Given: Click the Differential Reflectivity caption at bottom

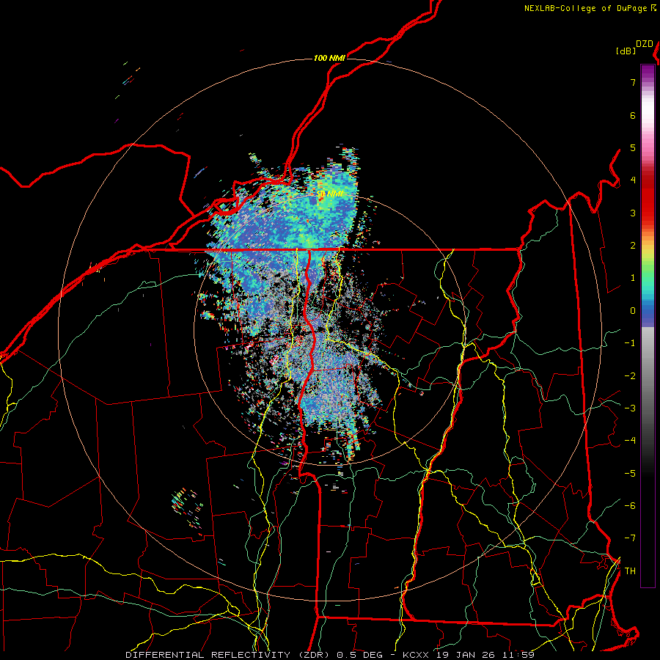Looking at the screenshot, I should click(329, 655).
